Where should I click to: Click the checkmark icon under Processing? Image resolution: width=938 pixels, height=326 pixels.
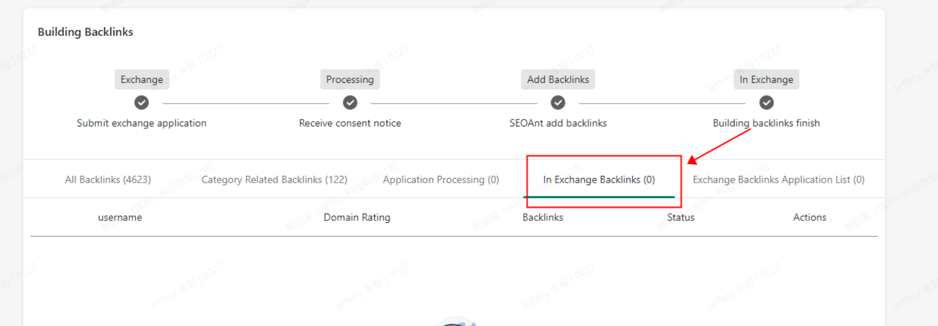[x=350, y=103]
